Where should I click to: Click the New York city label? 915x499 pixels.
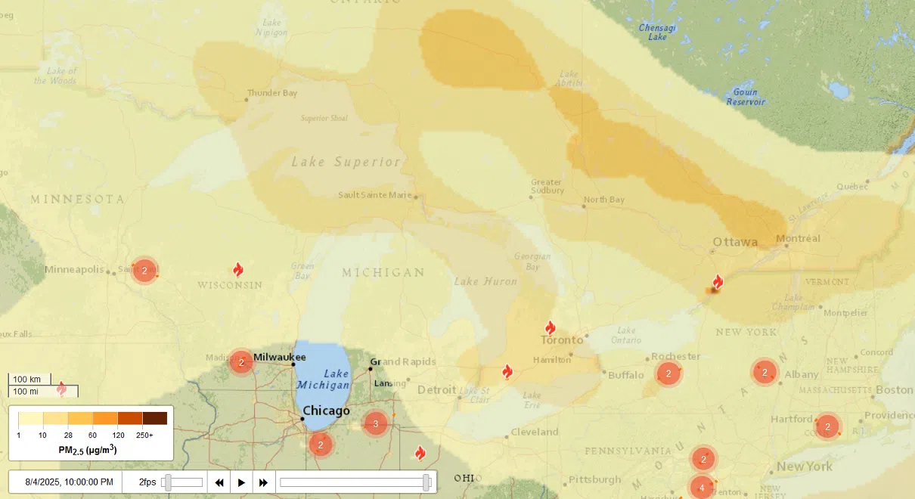[x=805, y=466]
